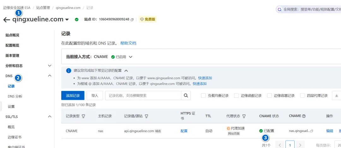341x148 pixels.
Task: Click the help question icon next to CNAME
Action: [304, 116]
